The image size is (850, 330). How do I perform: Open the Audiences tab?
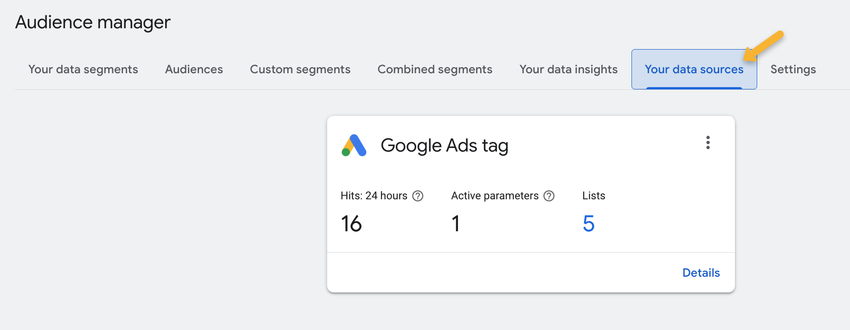pos(194,70)
